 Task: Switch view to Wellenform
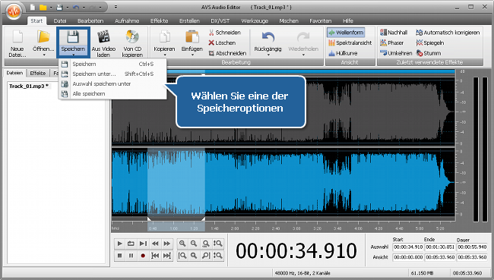point(346,33)
